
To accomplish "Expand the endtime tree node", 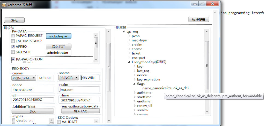I will pos(135,101).
